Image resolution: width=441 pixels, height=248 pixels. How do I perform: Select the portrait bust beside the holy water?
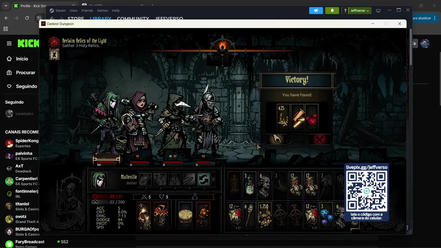tap(265, 185)
